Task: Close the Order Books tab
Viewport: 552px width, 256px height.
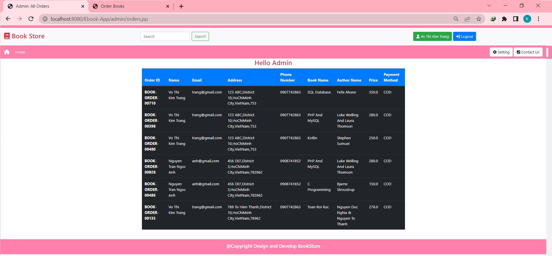Action: [168, 6]
